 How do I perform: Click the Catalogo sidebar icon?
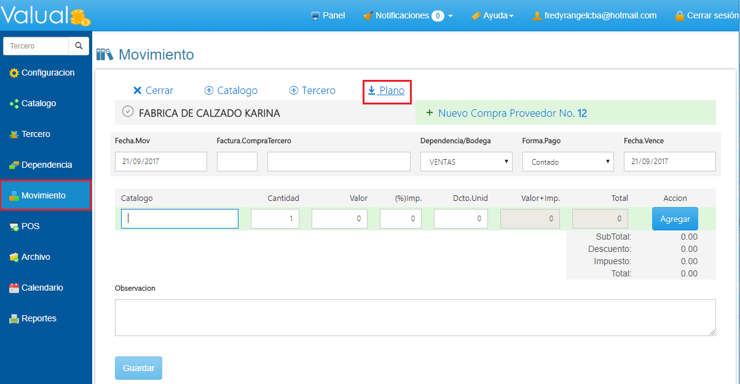click(14, 104)
